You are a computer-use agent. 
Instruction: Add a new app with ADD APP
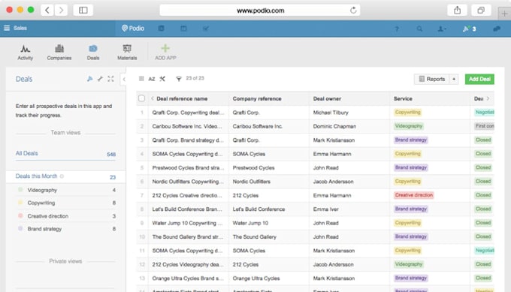pos(165,52)
